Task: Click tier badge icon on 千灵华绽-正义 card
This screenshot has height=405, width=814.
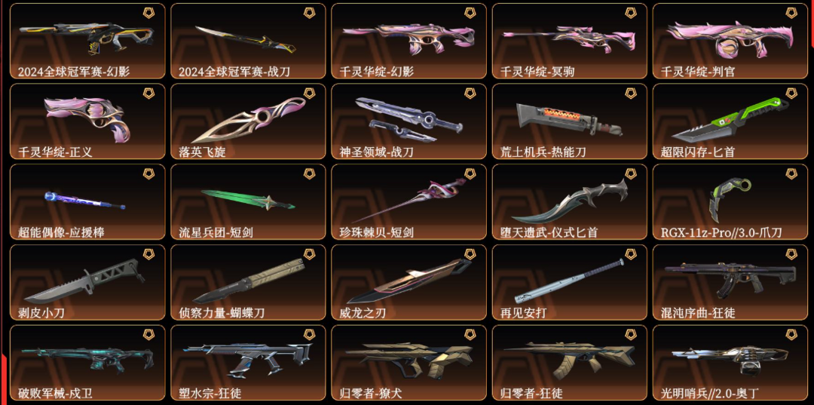Action: [x=149, y=93]
